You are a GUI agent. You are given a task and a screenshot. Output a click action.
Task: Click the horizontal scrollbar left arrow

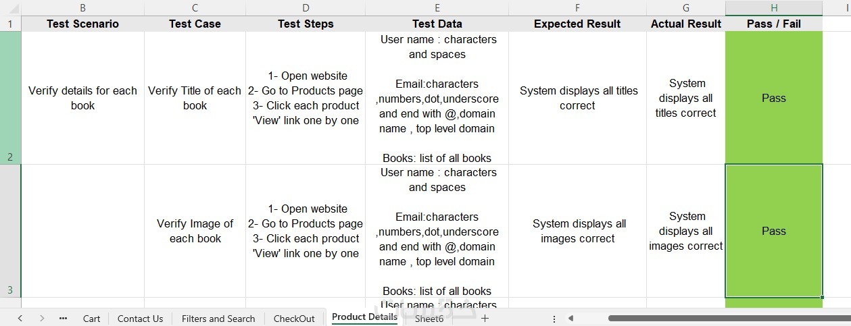click(x=570, y=319)
